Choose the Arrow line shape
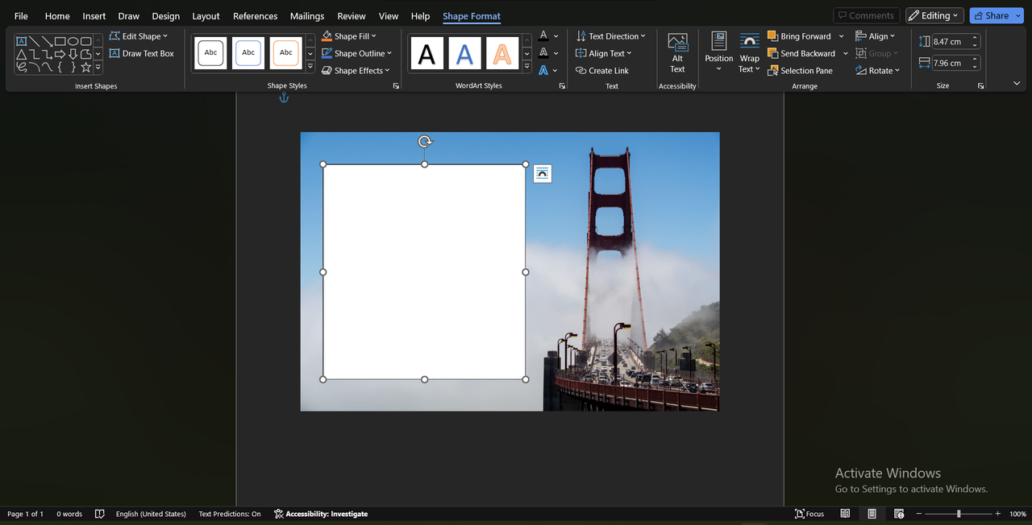 (x=48, y=41)
